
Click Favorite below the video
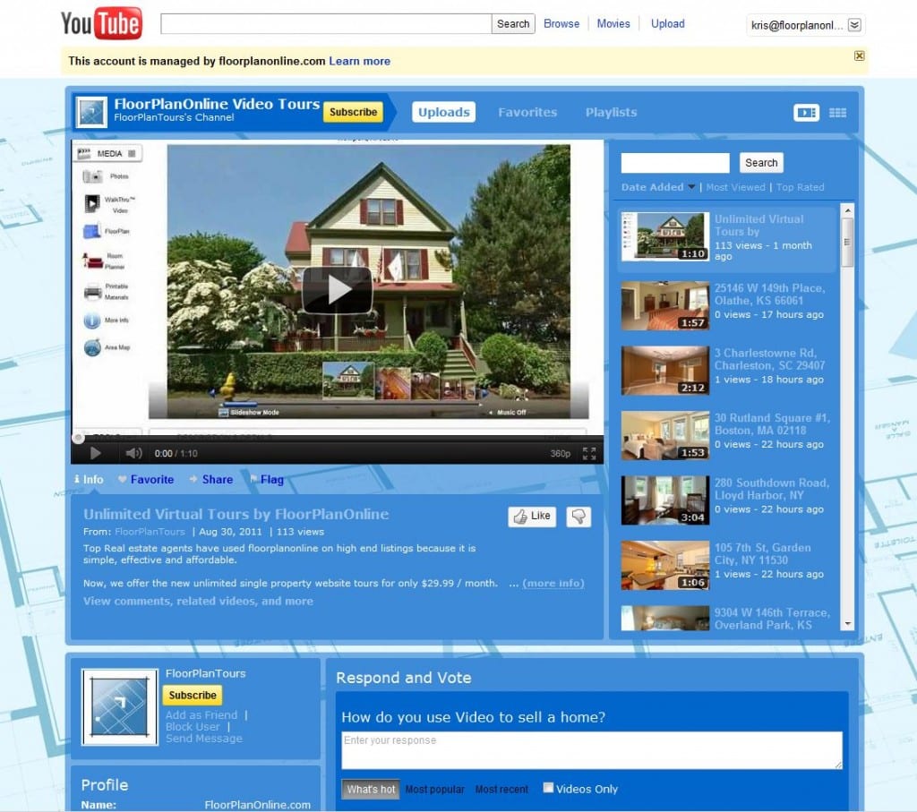(x=146, y=479)
